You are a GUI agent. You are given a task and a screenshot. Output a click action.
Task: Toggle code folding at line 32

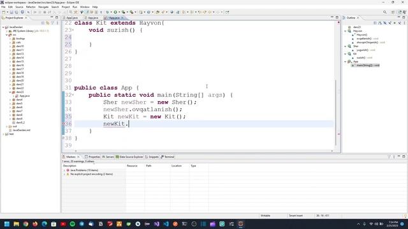[73, 95]
